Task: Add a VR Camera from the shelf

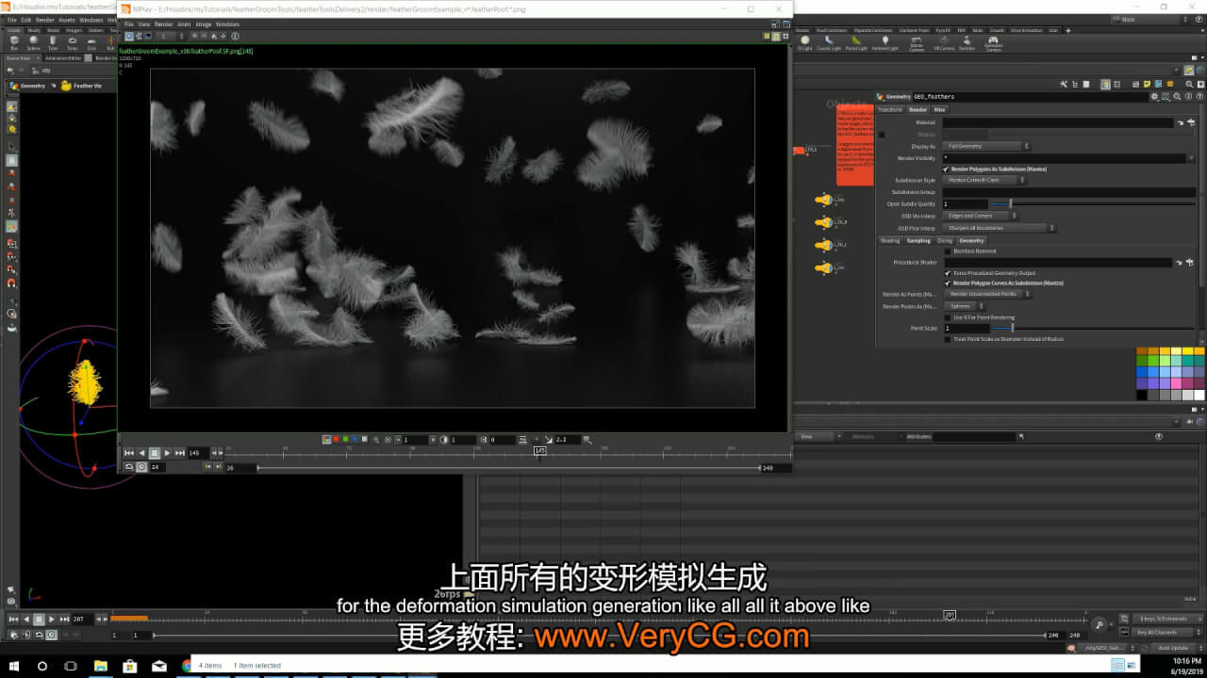Action: 944,43
